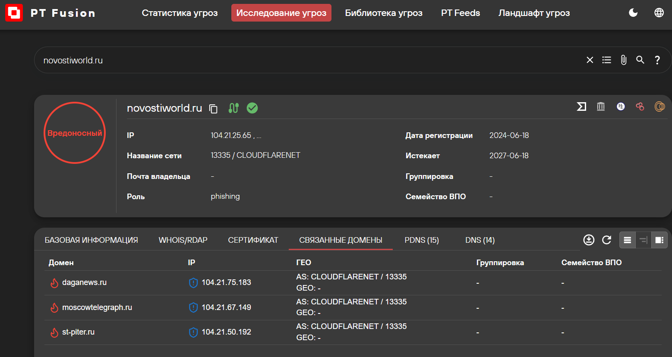Open search help question mark

[x=657, y=60]
